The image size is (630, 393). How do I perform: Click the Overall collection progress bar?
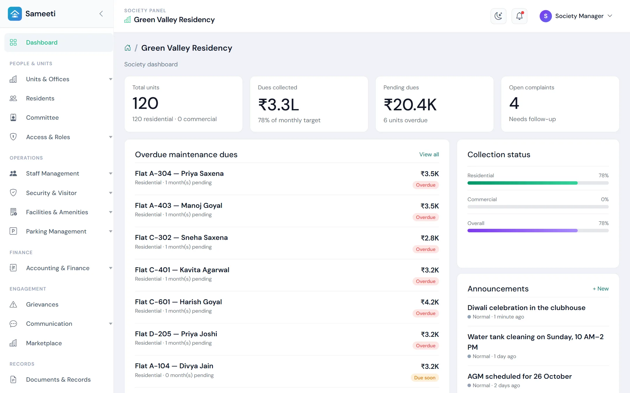click(x=538, y=231)
